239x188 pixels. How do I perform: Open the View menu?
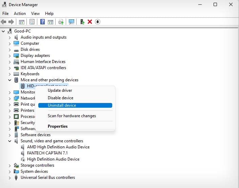(35, 14)
